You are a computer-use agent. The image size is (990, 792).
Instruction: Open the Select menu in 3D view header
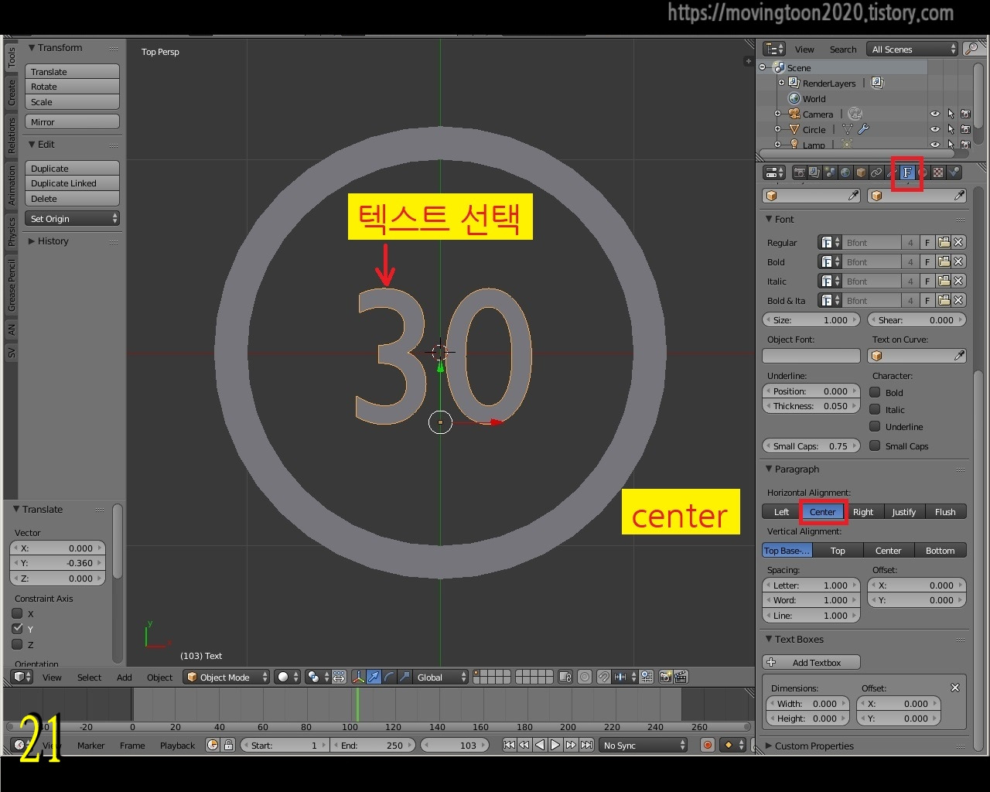point(89,677)
